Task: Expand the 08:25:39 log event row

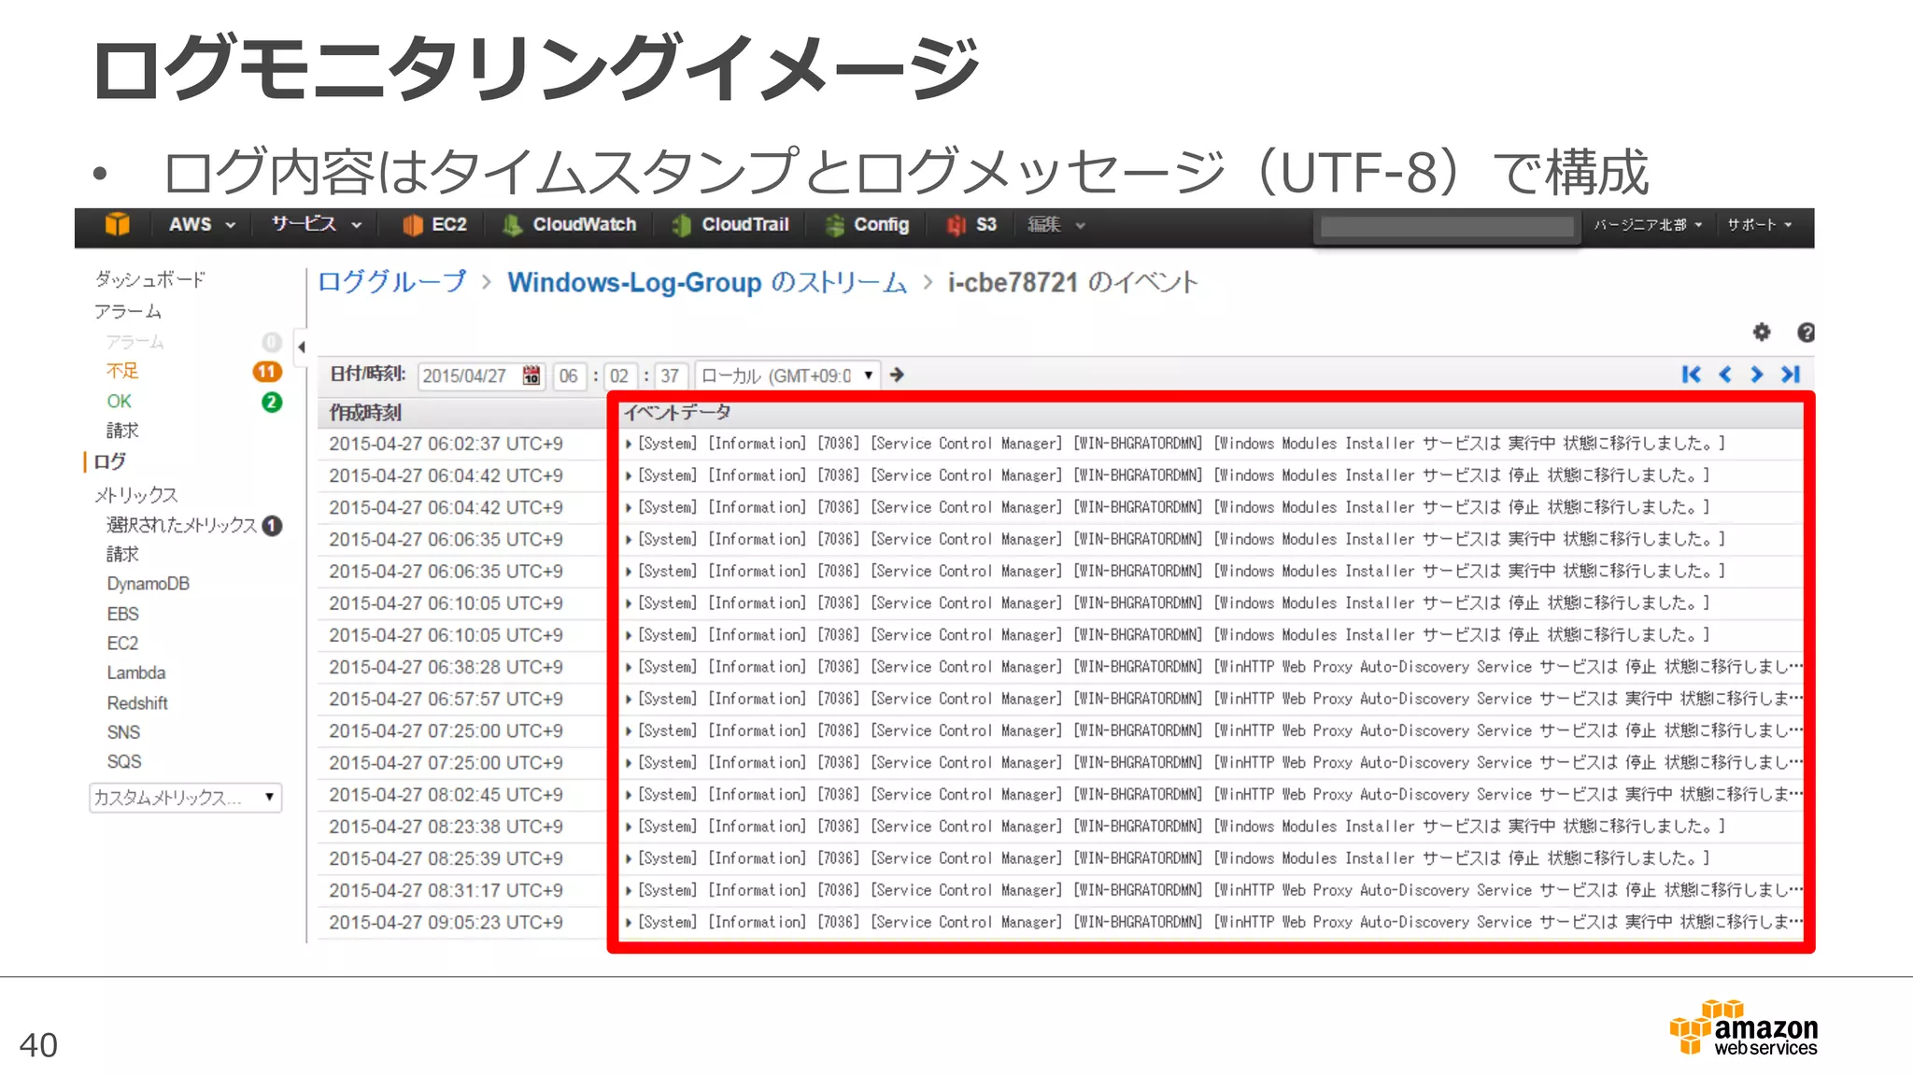Action: tap(629, 858)
